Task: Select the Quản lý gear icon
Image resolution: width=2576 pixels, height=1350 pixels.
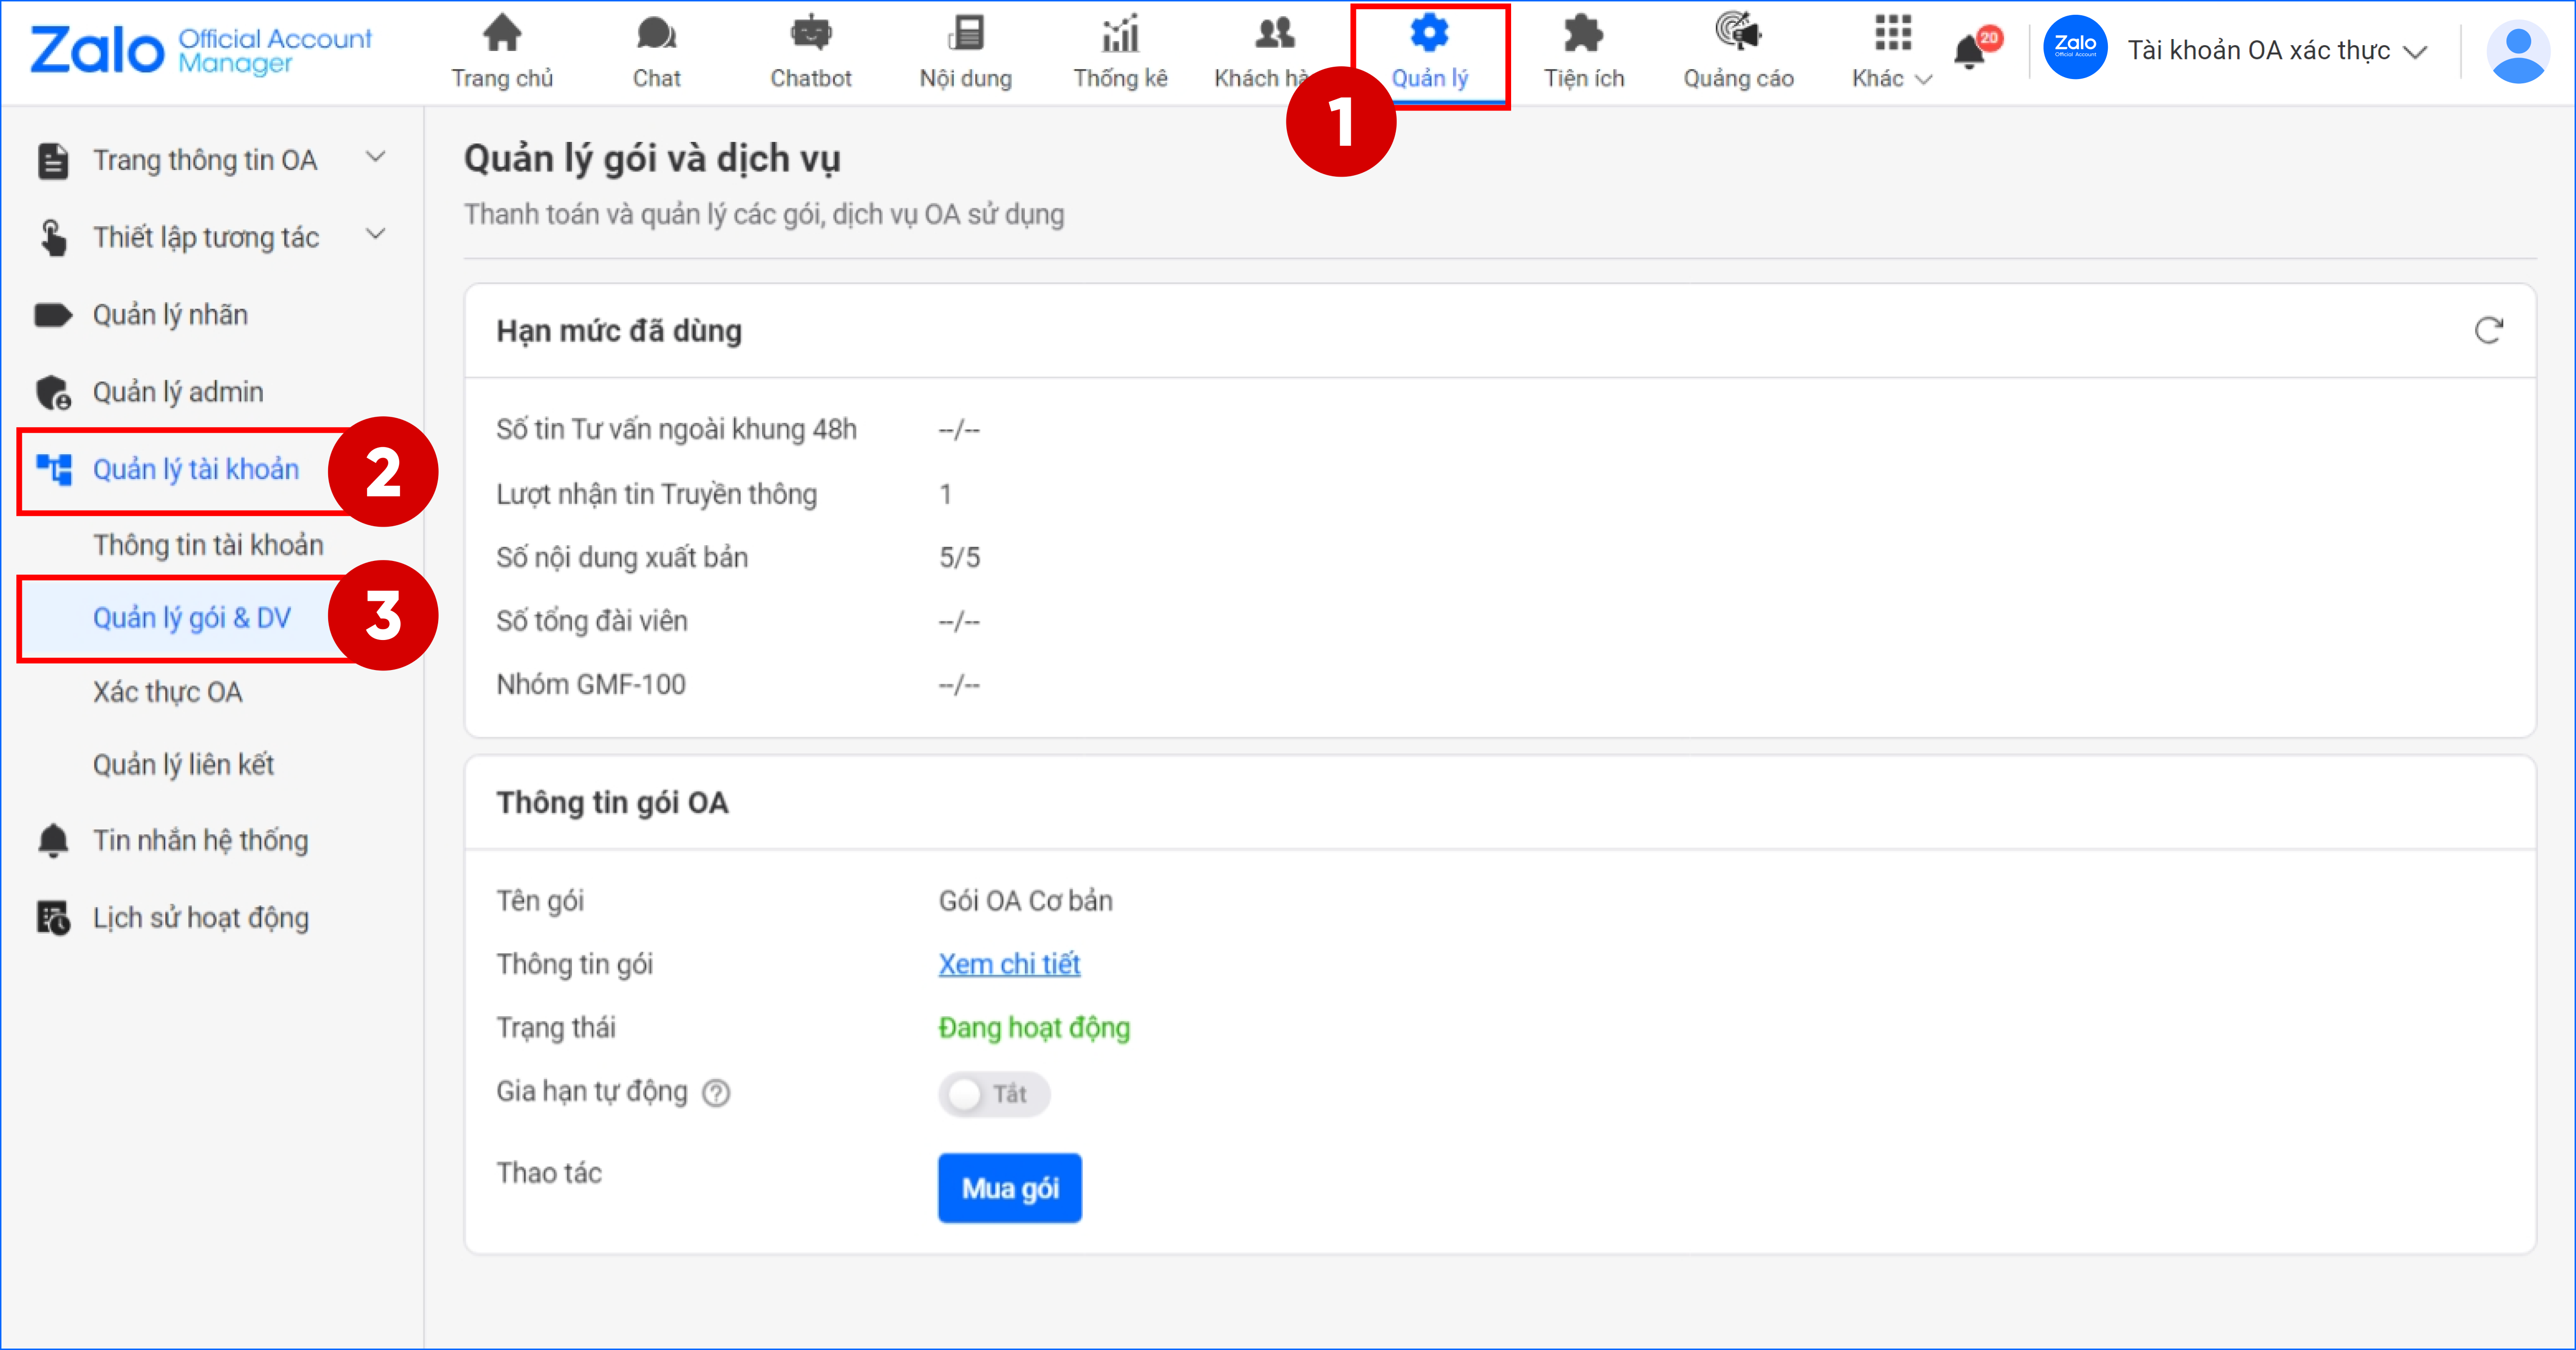Action: (x=1429, y=33)
